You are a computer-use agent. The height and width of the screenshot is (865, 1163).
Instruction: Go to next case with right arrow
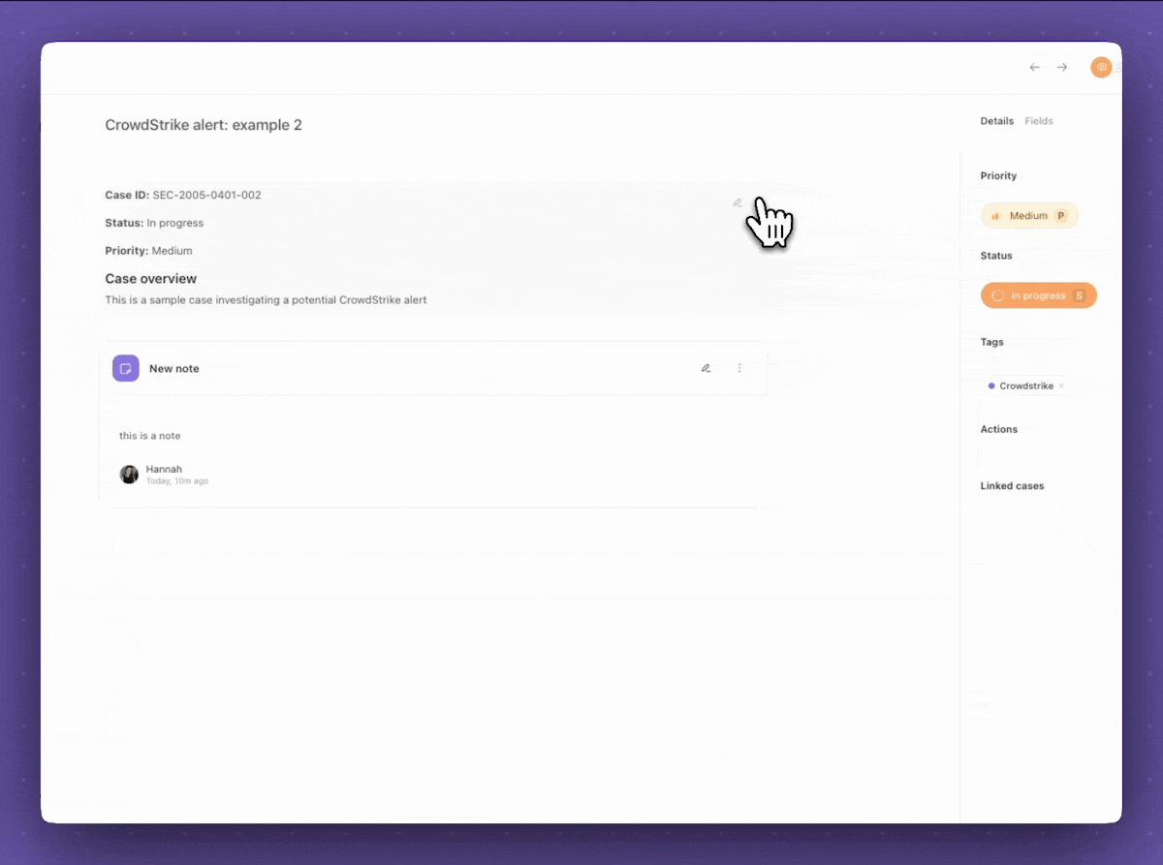(x=1062, y=67)
